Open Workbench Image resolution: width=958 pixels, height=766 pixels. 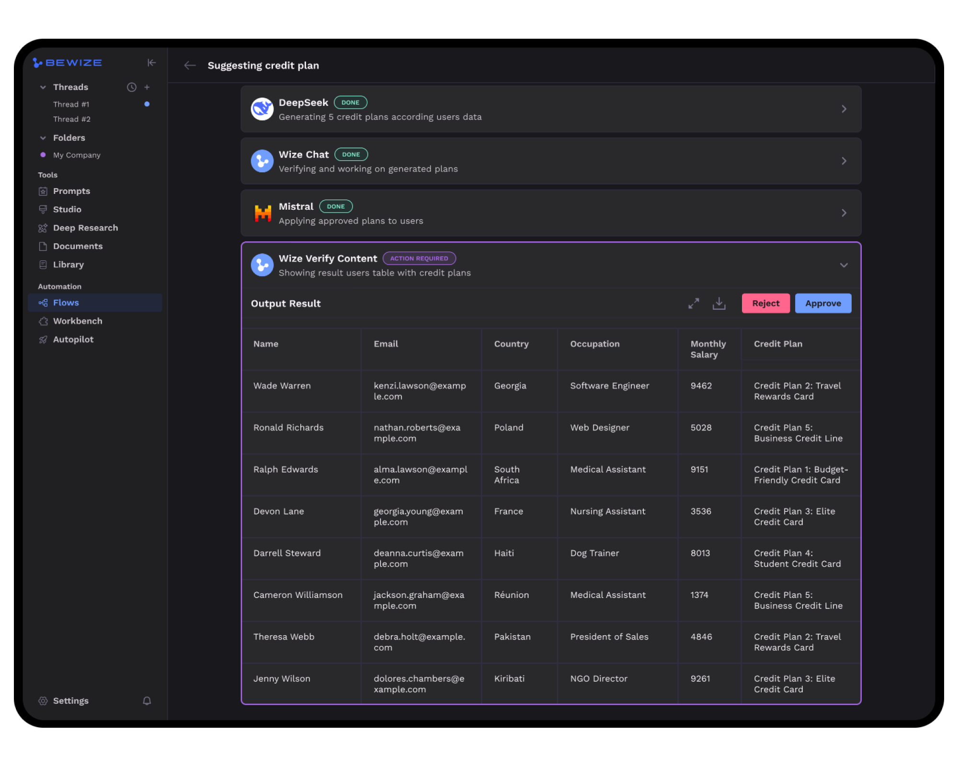click(x=78, y=321)
